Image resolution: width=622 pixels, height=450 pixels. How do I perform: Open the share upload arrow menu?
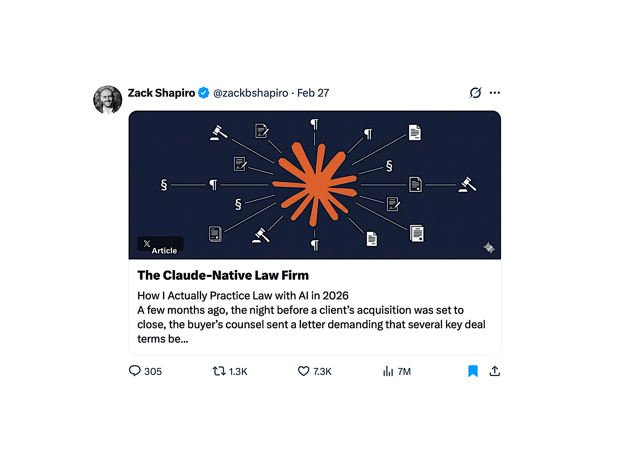click(495, 371)
